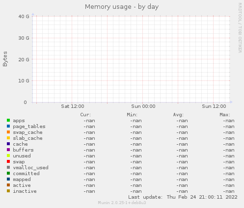Click the cache Avg '-nan' value

pyautogui.click(x=182, y=144)
